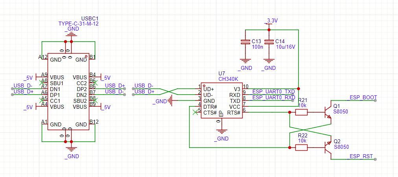Screen dimensions: 398x177
Task: Select the 10k value under R22
Action: click(302, 140)
